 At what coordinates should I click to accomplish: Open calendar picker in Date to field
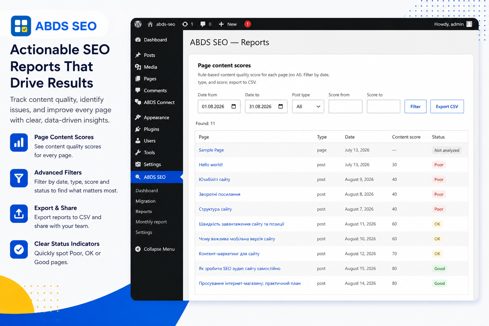pos(280,106)
